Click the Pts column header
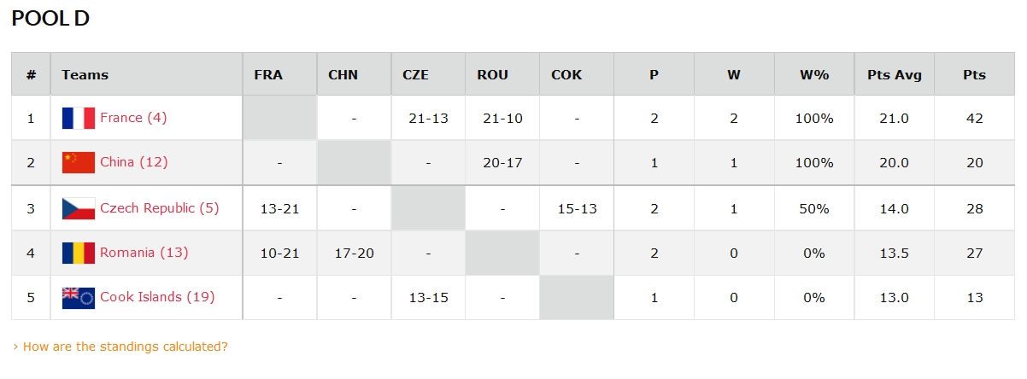The width and height of the screenshot is (1027, 379). click(974, 74)
